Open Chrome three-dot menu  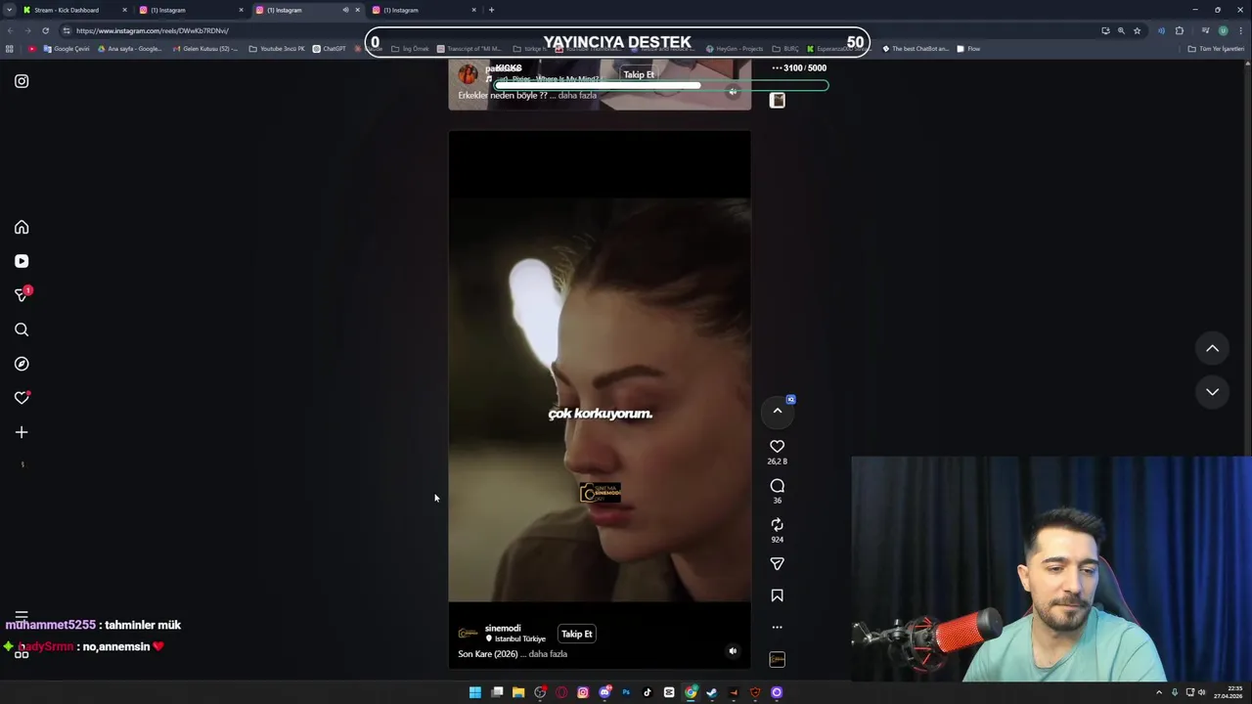point(1239,30)
